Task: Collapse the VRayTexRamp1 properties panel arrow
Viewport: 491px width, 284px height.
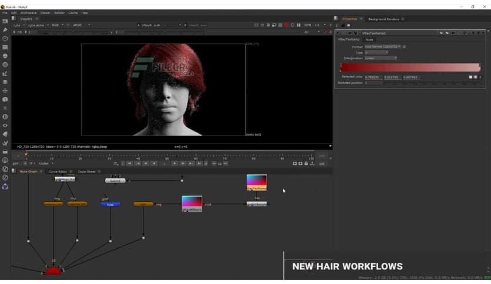Action: 338,33
